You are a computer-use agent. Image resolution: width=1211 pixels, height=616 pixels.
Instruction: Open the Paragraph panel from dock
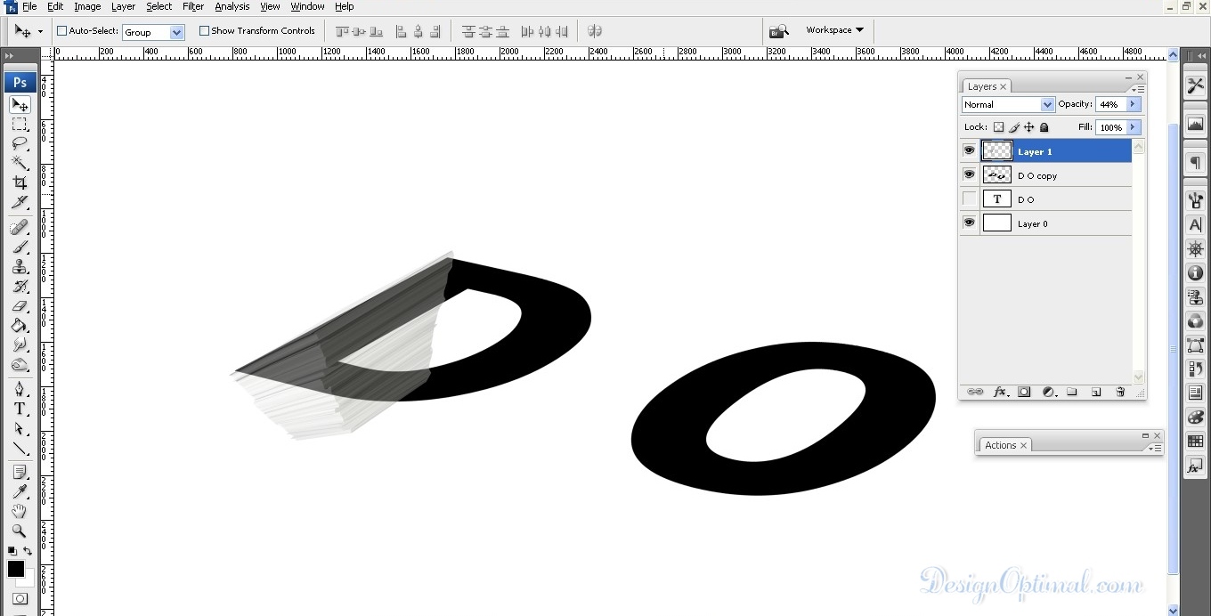pos(1195,163)
